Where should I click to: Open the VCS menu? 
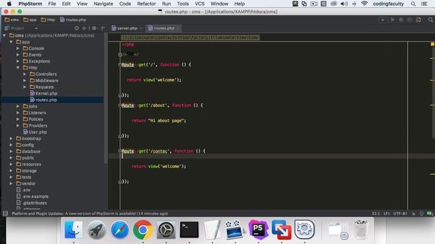coord(199,3)
